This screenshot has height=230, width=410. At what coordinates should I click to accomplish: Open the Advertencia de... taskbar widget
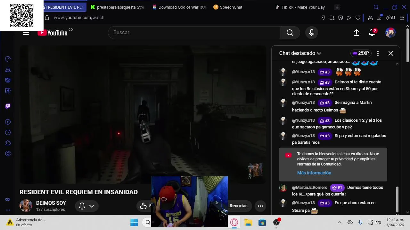click(x=27, y=222)
